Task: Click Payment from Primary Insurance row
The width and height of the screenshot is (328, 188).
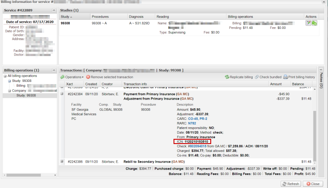Action: 156,94
